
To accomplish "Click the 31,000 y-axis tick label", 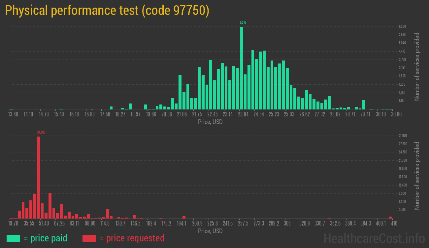I will coord(403,136).
